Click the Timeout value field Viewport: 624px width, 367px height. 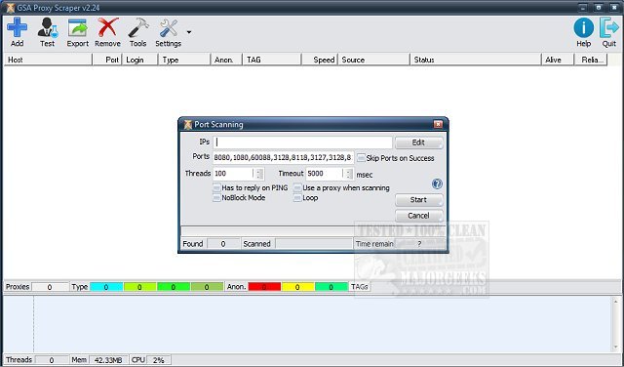point(325,174)
